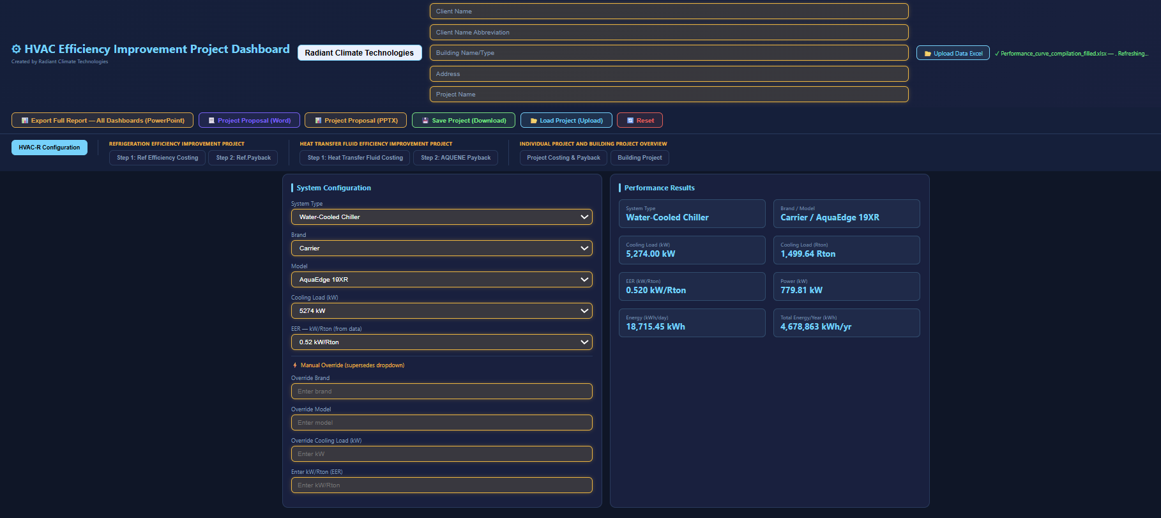Screen dimensions: 1161x518
Task: Click Override Cooling Load kW input
Action: point(442,454)
